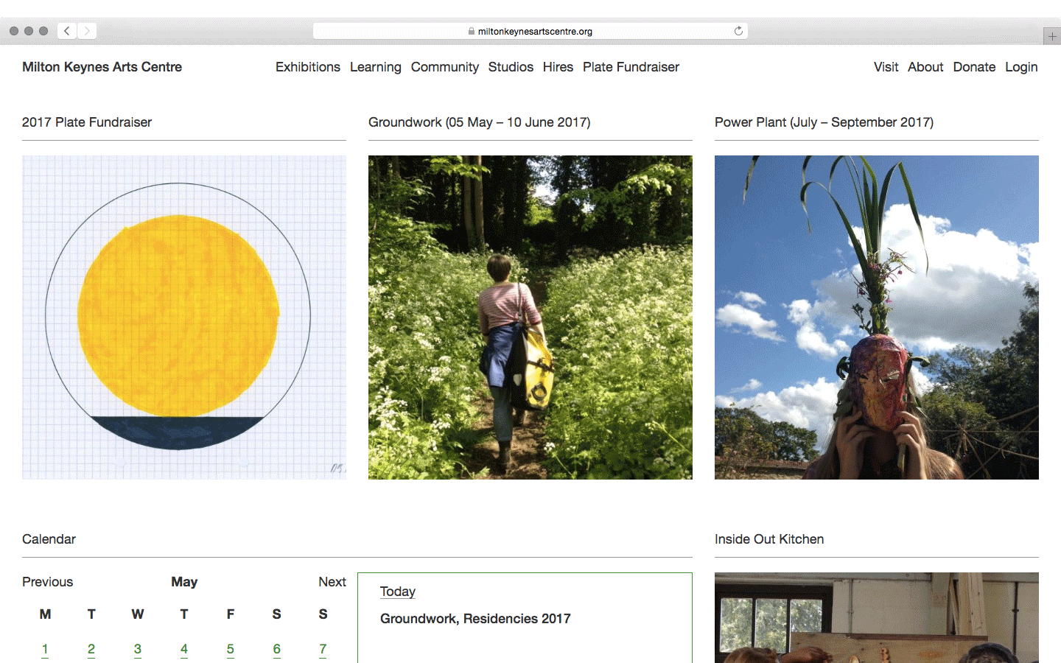The image size is (1061, 663).
Task: Click the Today link in events box
Action: 398,592
